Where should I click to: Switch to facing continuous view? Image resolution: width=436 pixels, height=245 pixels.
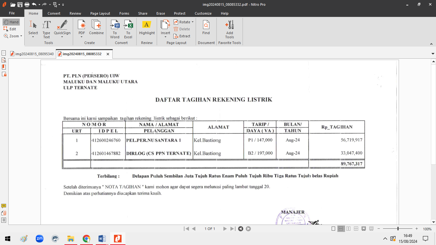(356, 229)
